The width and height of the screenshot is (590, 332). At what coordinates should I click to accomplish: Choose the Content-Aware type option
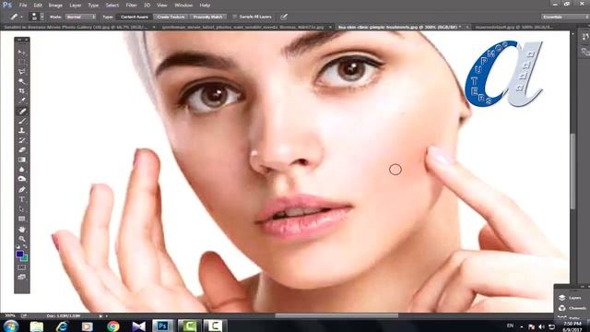point(135,17)
